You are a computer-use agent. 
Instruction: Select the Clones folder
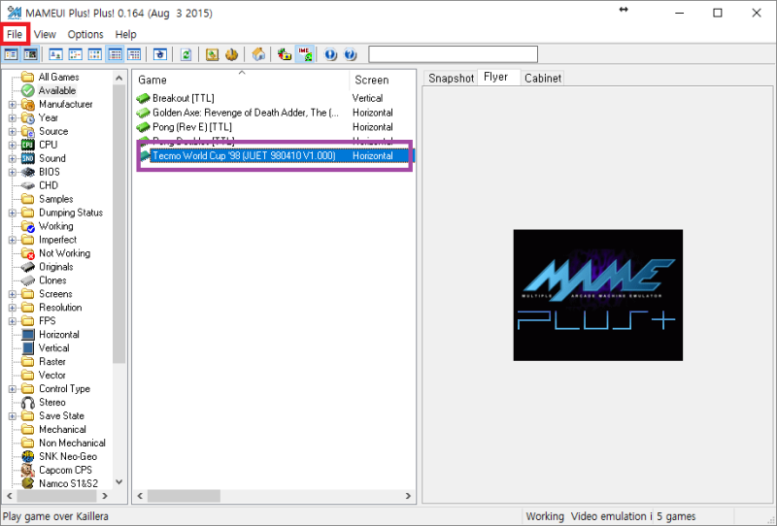pos(52,280)
